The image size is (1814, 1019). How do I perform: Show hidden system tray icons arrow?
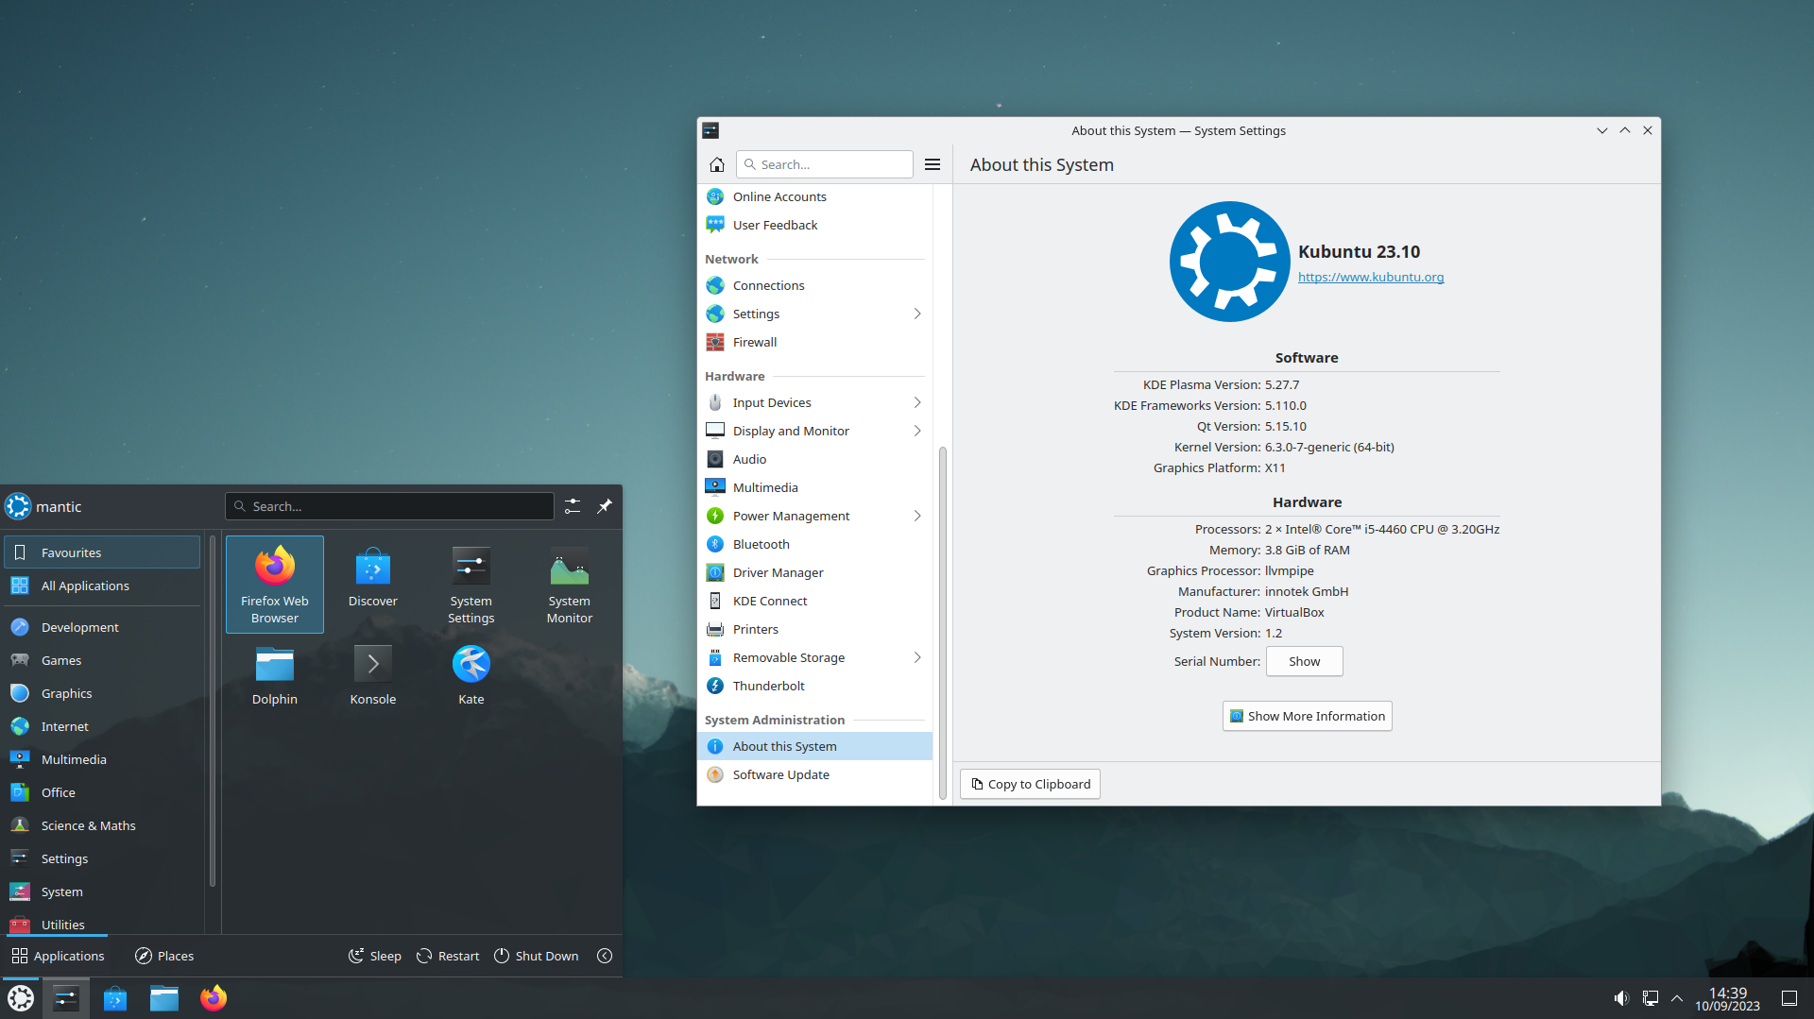tap(1677, 998)
